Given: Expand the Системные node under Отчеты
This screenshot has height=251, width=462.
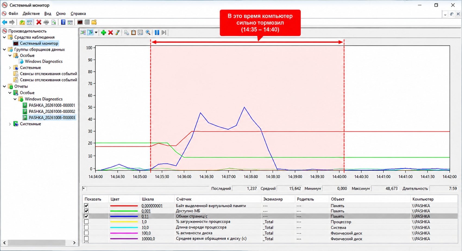Looking at the screenshot, I should 10,124.
